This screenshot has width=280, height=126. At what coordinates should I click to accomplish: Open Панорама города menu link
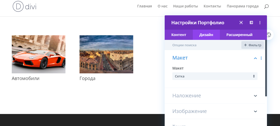[x=243, y=6]
